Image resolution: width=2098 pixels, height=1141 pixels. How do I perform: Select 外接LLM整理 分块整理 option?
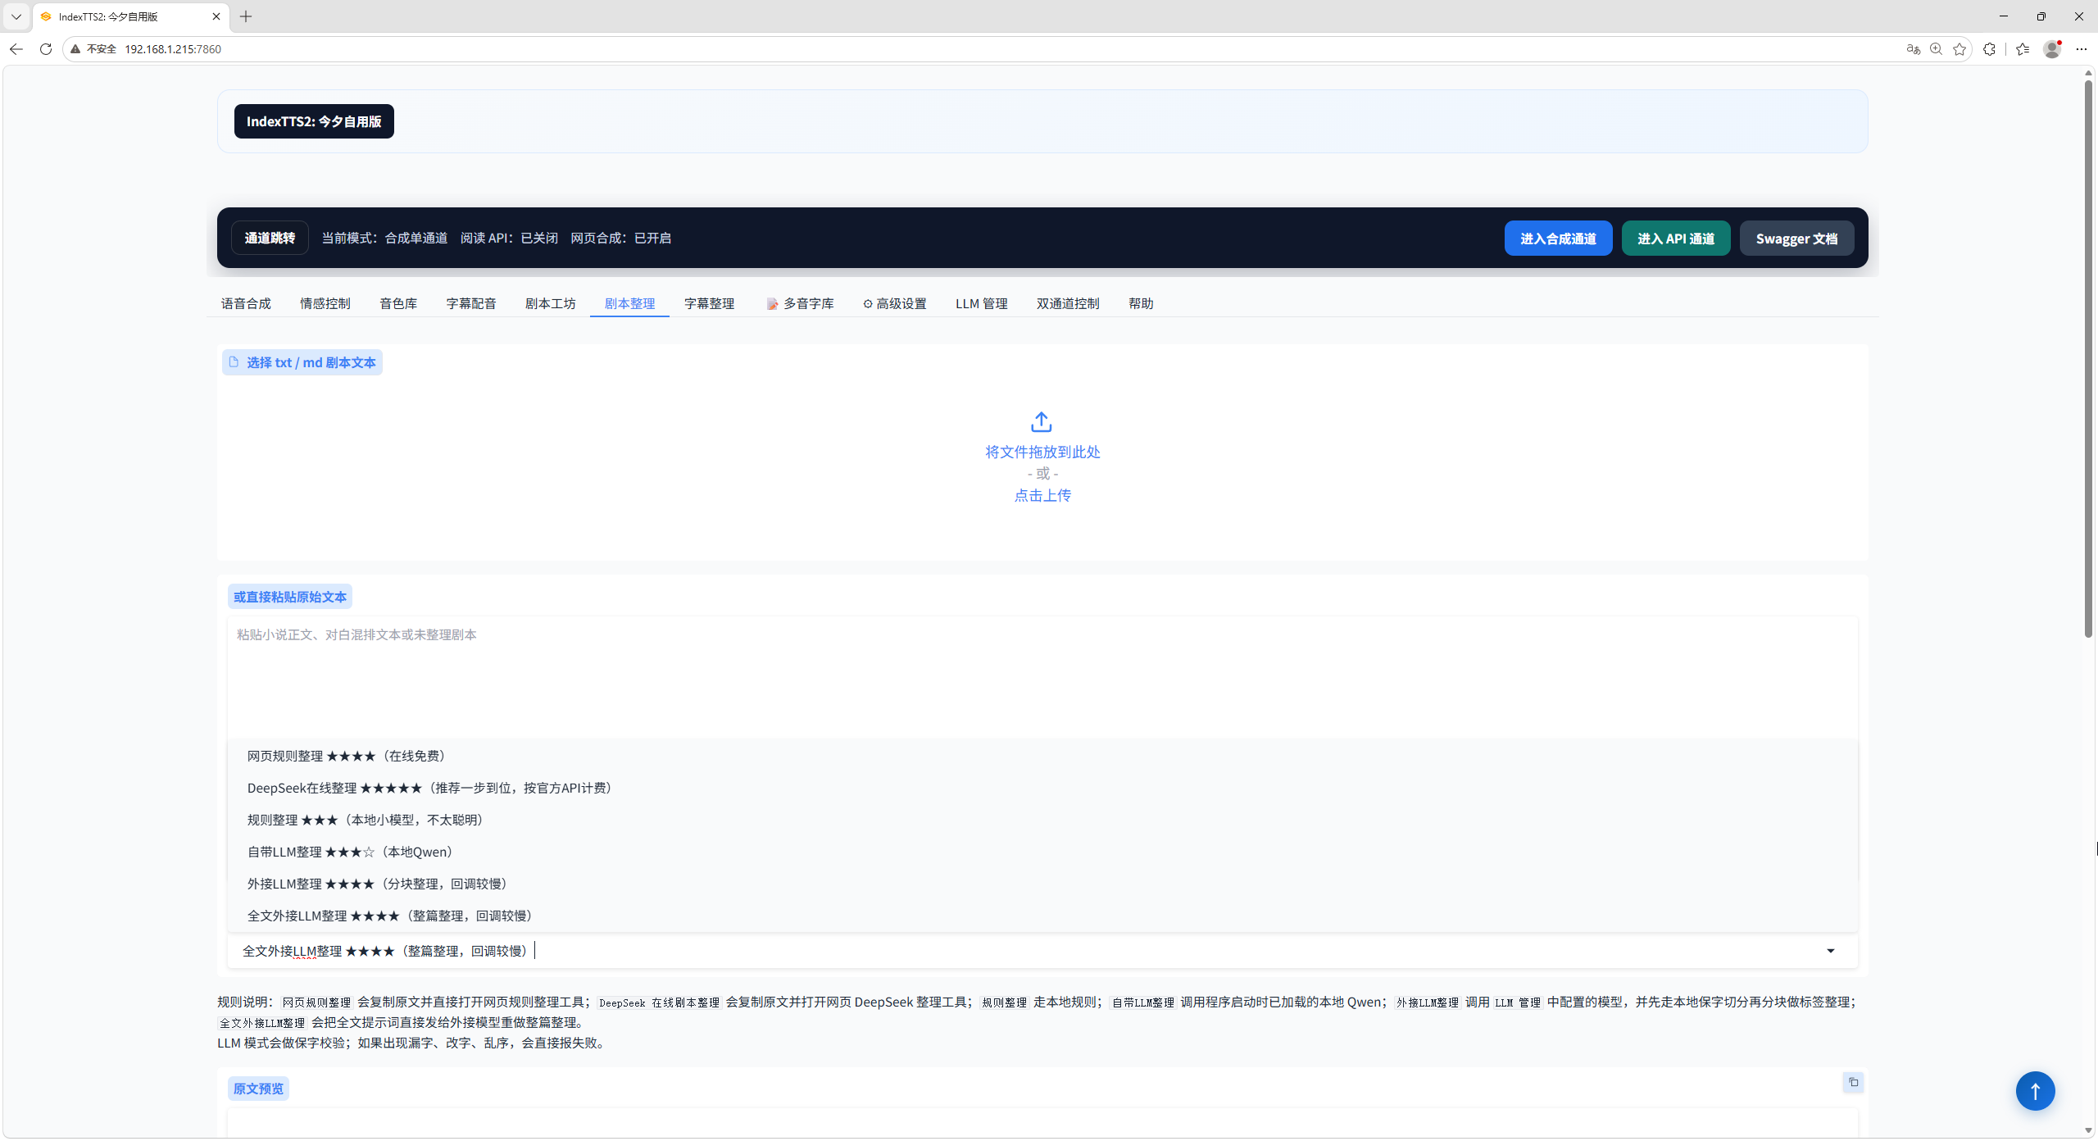(1042, 884)
